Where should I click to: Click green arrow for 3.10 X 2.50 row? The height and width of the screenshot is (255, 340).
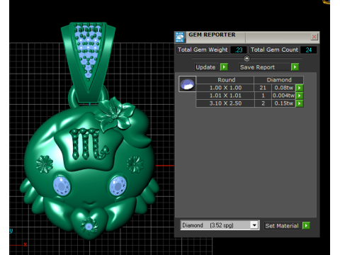(x=300, y=103)
